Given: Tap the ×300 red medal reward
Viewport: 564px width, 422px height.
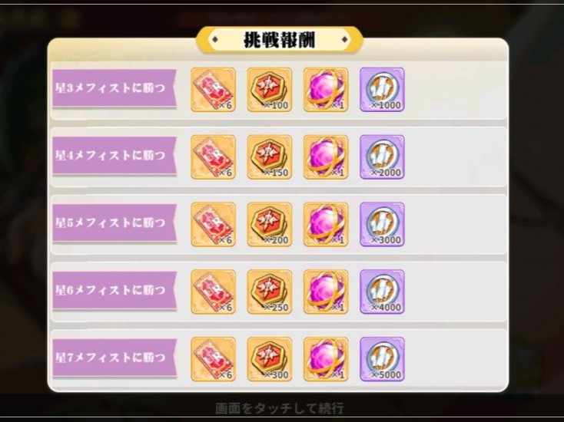Looking at the screenshot, I should pos(270,359).
